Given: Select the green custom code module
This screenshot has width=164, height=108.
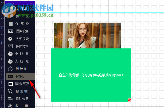Looking at the screenshot, I should click(x=91, y=75).
